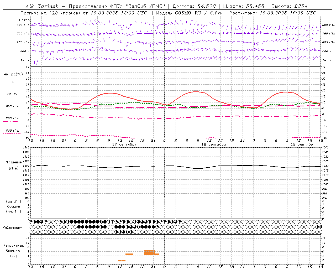The height and width of the screenshot is (269, 336).
Task: Select the 2м entry in the temperature legend
Action: tap(12, 82)
